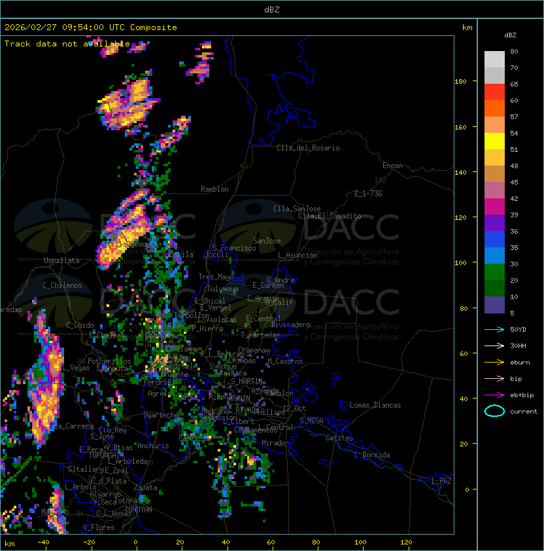
Task: Click the 'Uspallata' map label
Action: (62, 260)
